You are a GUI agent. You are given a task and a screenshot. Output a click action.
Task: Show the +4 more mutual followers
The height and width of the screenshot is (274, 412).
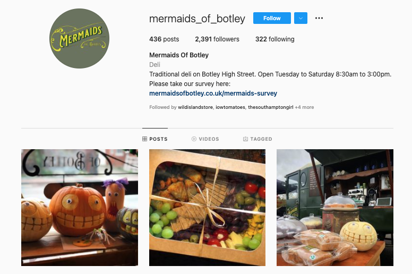pyautogui.click(x=304, y=107)
